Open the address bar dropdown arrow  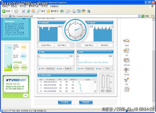pos(139,16)
